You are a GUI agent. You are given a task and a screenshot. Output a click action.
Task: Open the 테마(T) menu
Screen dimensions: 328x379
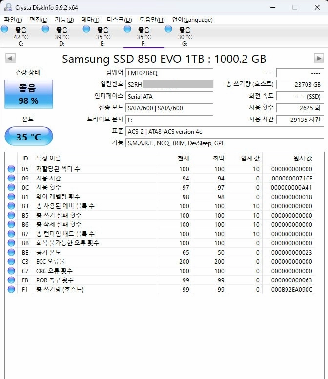click(x=90, y=20)
